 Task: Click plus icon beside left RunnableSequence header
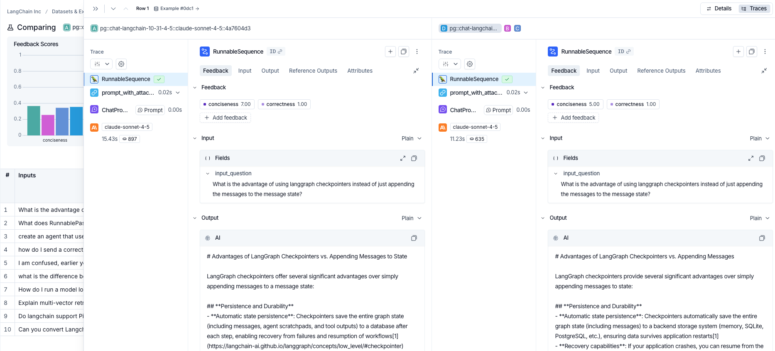[390, 52]
